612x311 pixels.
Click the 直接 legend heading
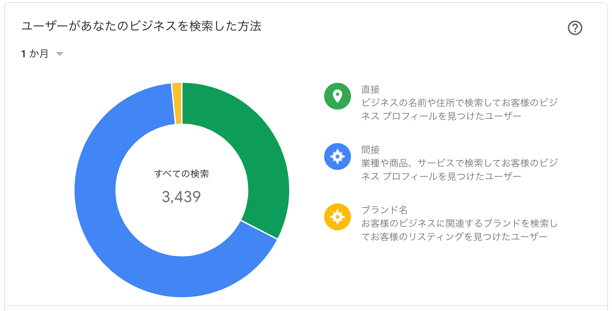click(370, 89)
